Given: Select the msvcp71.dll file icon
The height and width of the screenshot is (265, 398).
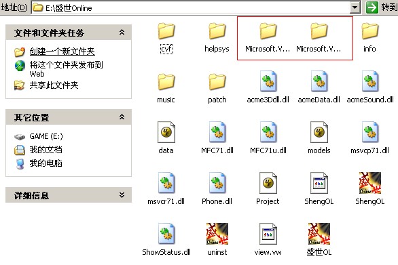Looking at the screenshot, I should click(370, 132).
